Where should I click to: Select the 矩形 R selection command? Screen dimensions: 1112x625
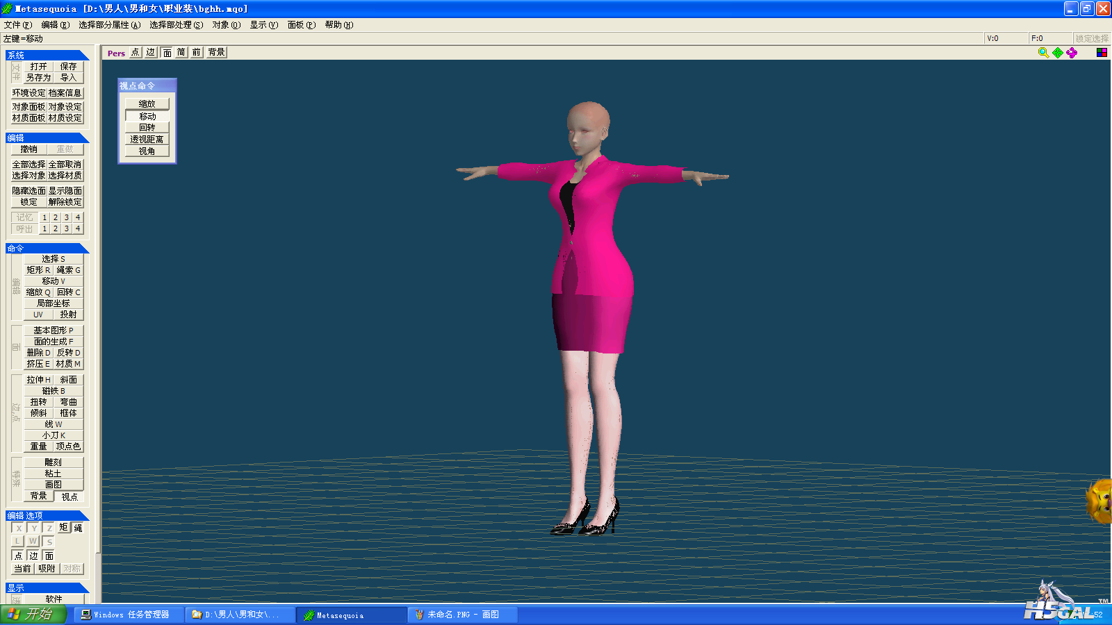[x=38, y=270]
